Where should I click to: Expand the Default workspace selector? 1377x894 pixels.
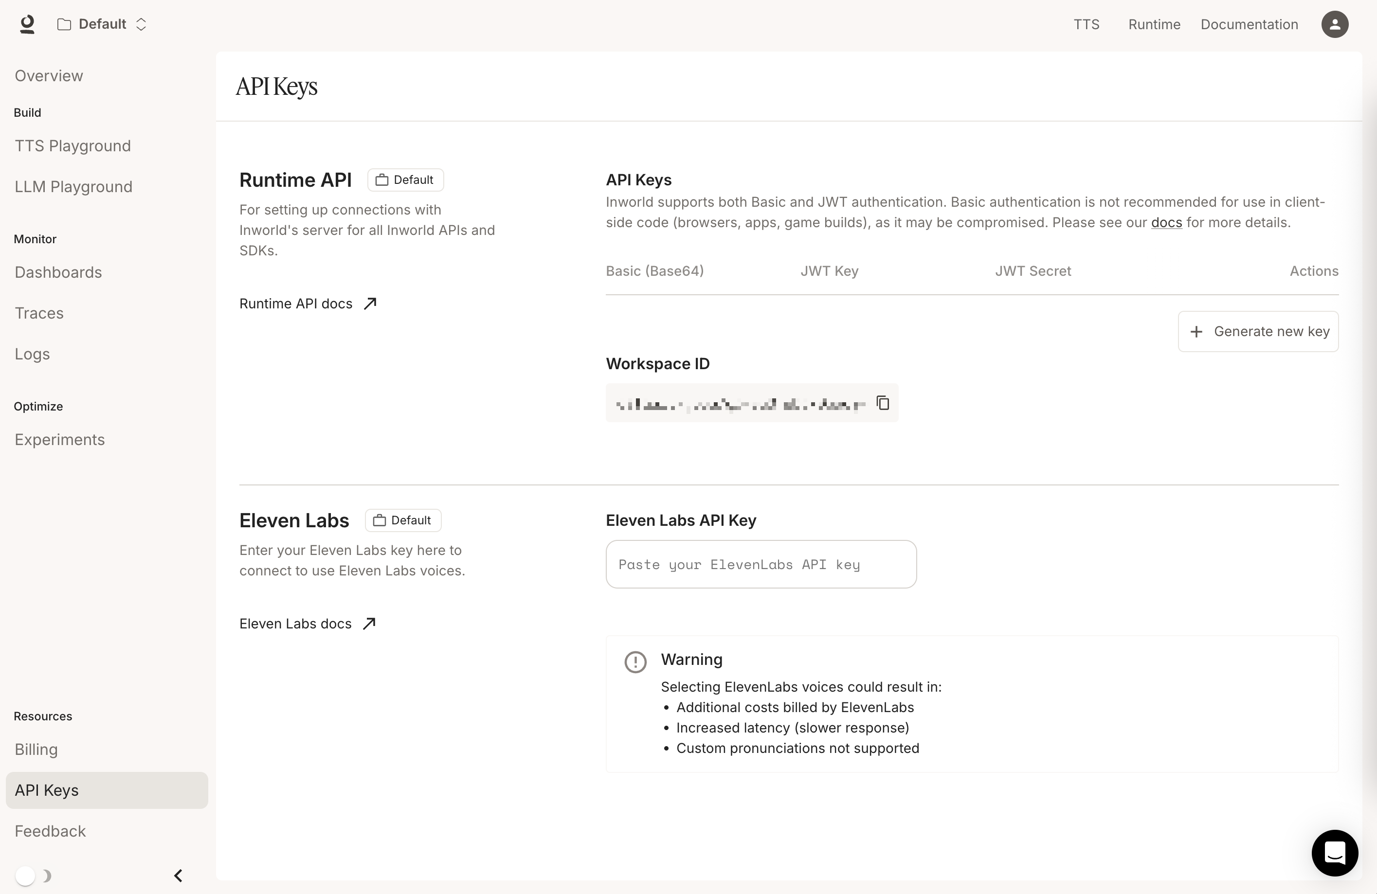[x=102, y=24]
